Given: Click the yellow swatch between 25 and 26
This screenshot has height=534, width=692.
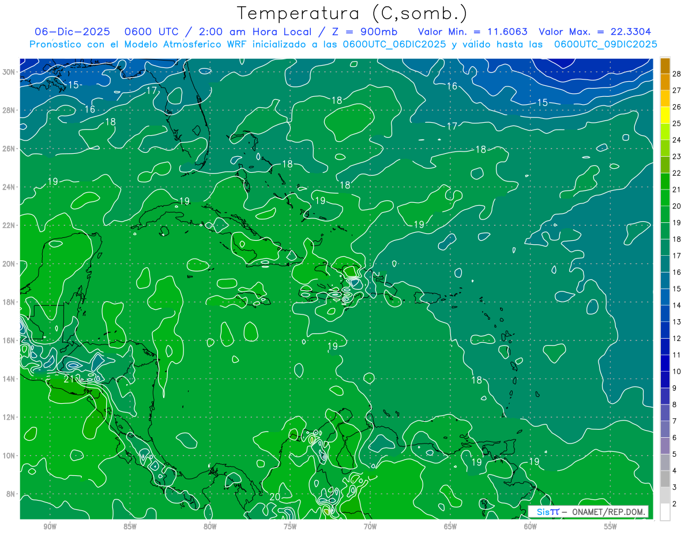Looking at the screenshot, I should coord(665,115).
